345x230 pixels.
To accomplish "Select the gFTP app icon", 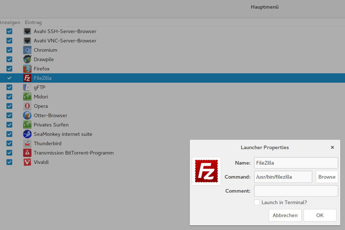I will pos(27,87).
